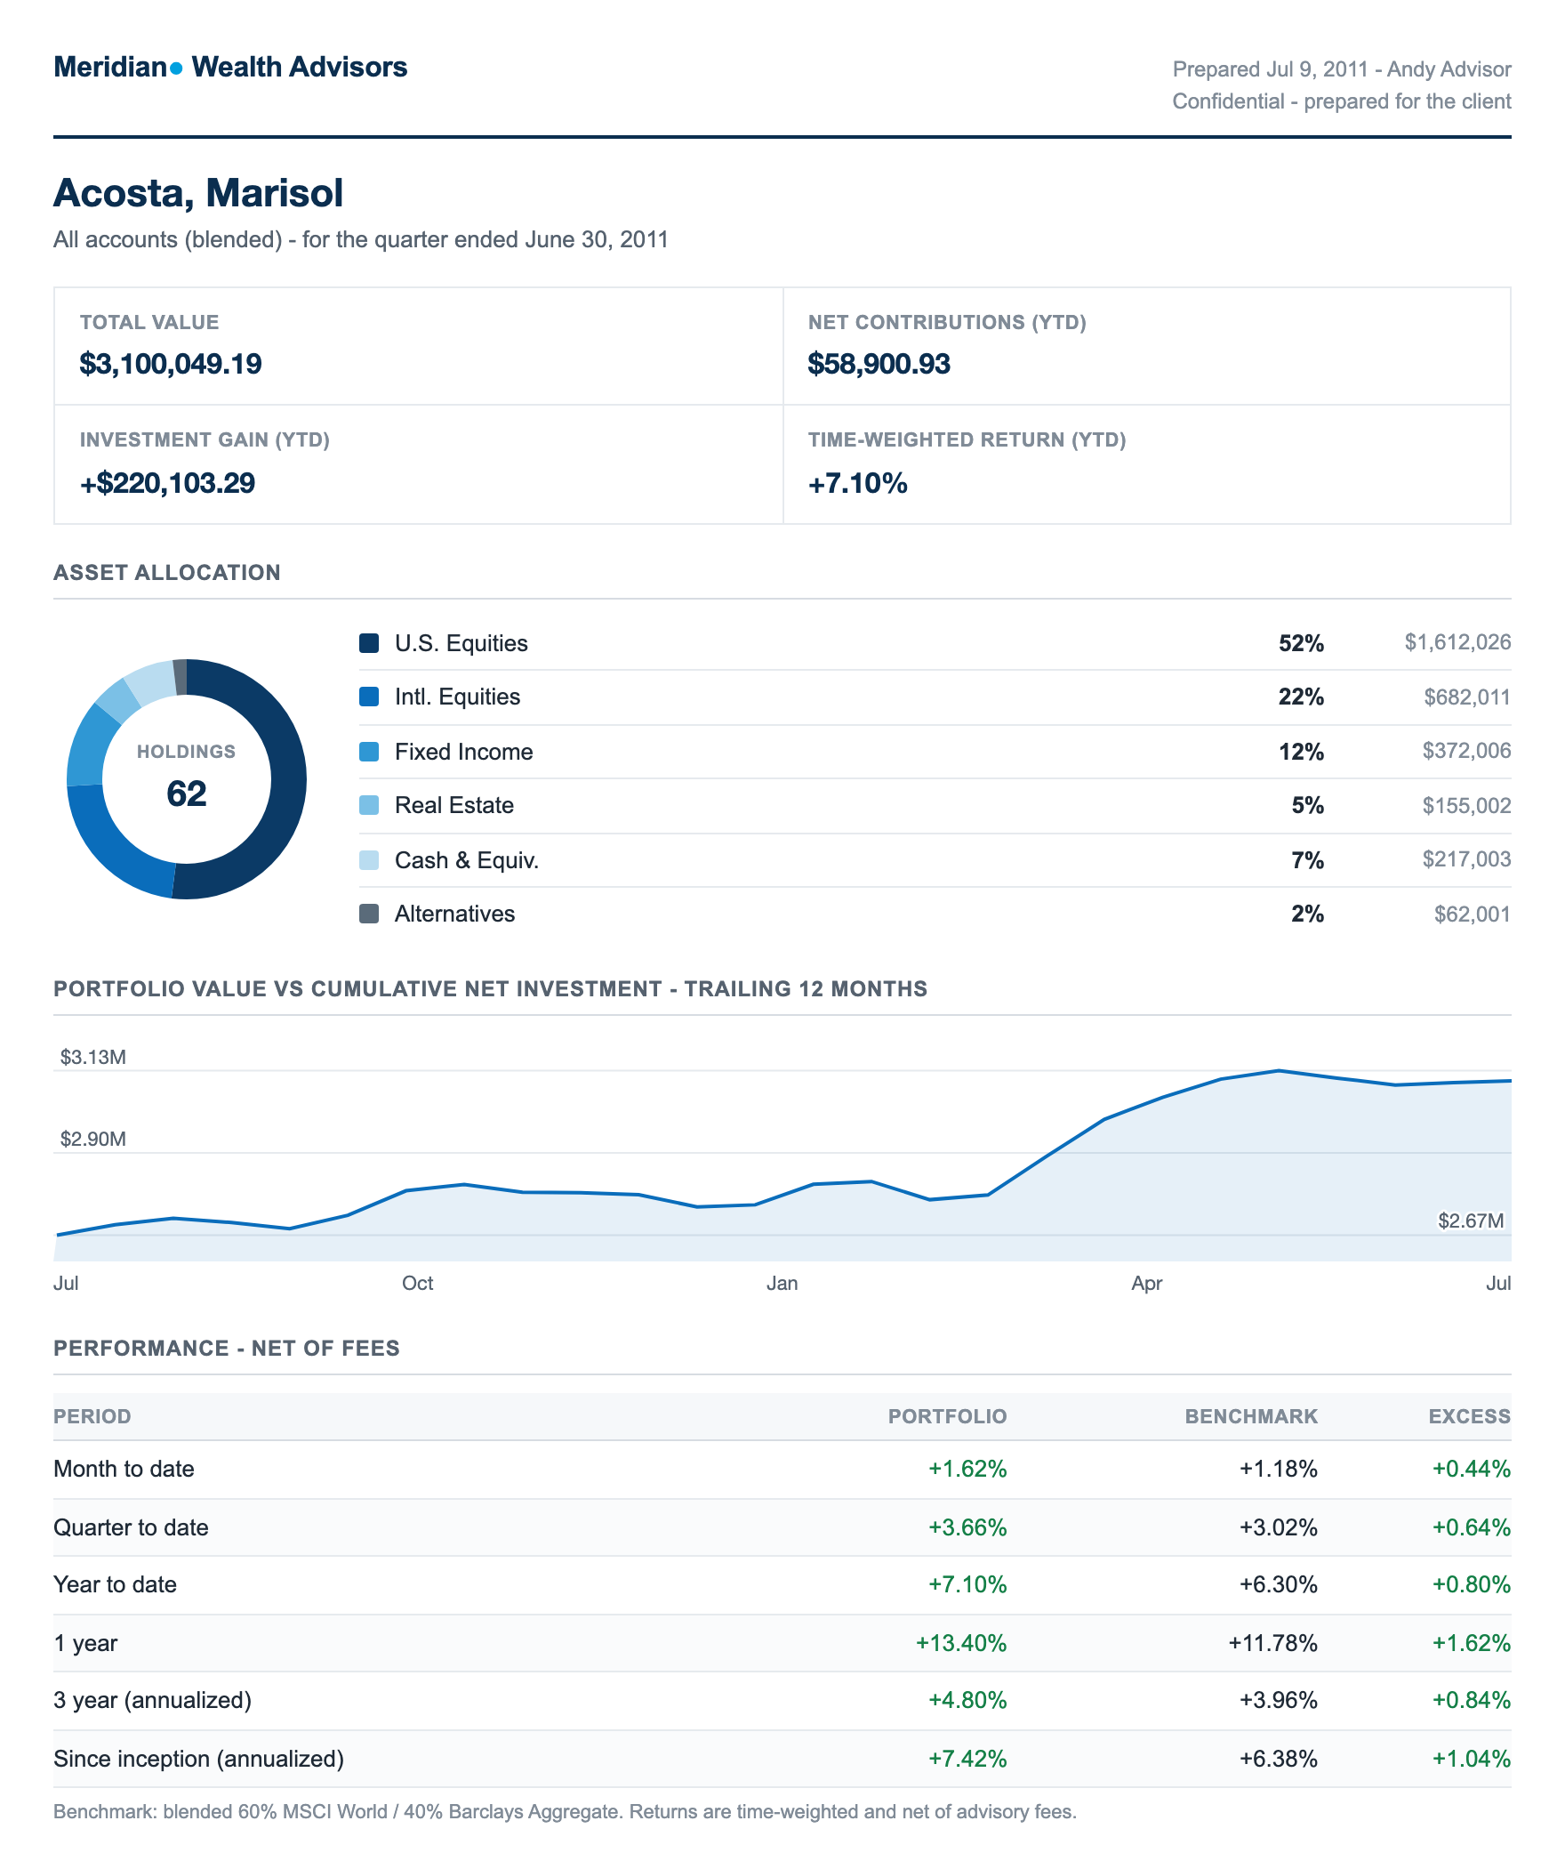Select the Quarter to date row label
Viewport: 1565px width, 1861px height.
pyautogui.click(x=131, y=1527)
